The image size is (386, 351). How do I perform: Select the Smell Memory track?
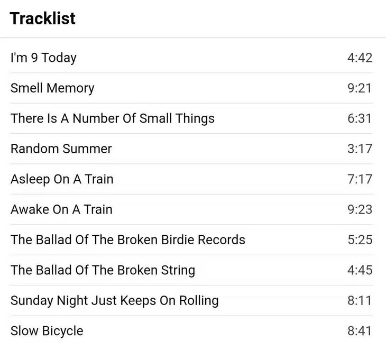coord(52,88)
